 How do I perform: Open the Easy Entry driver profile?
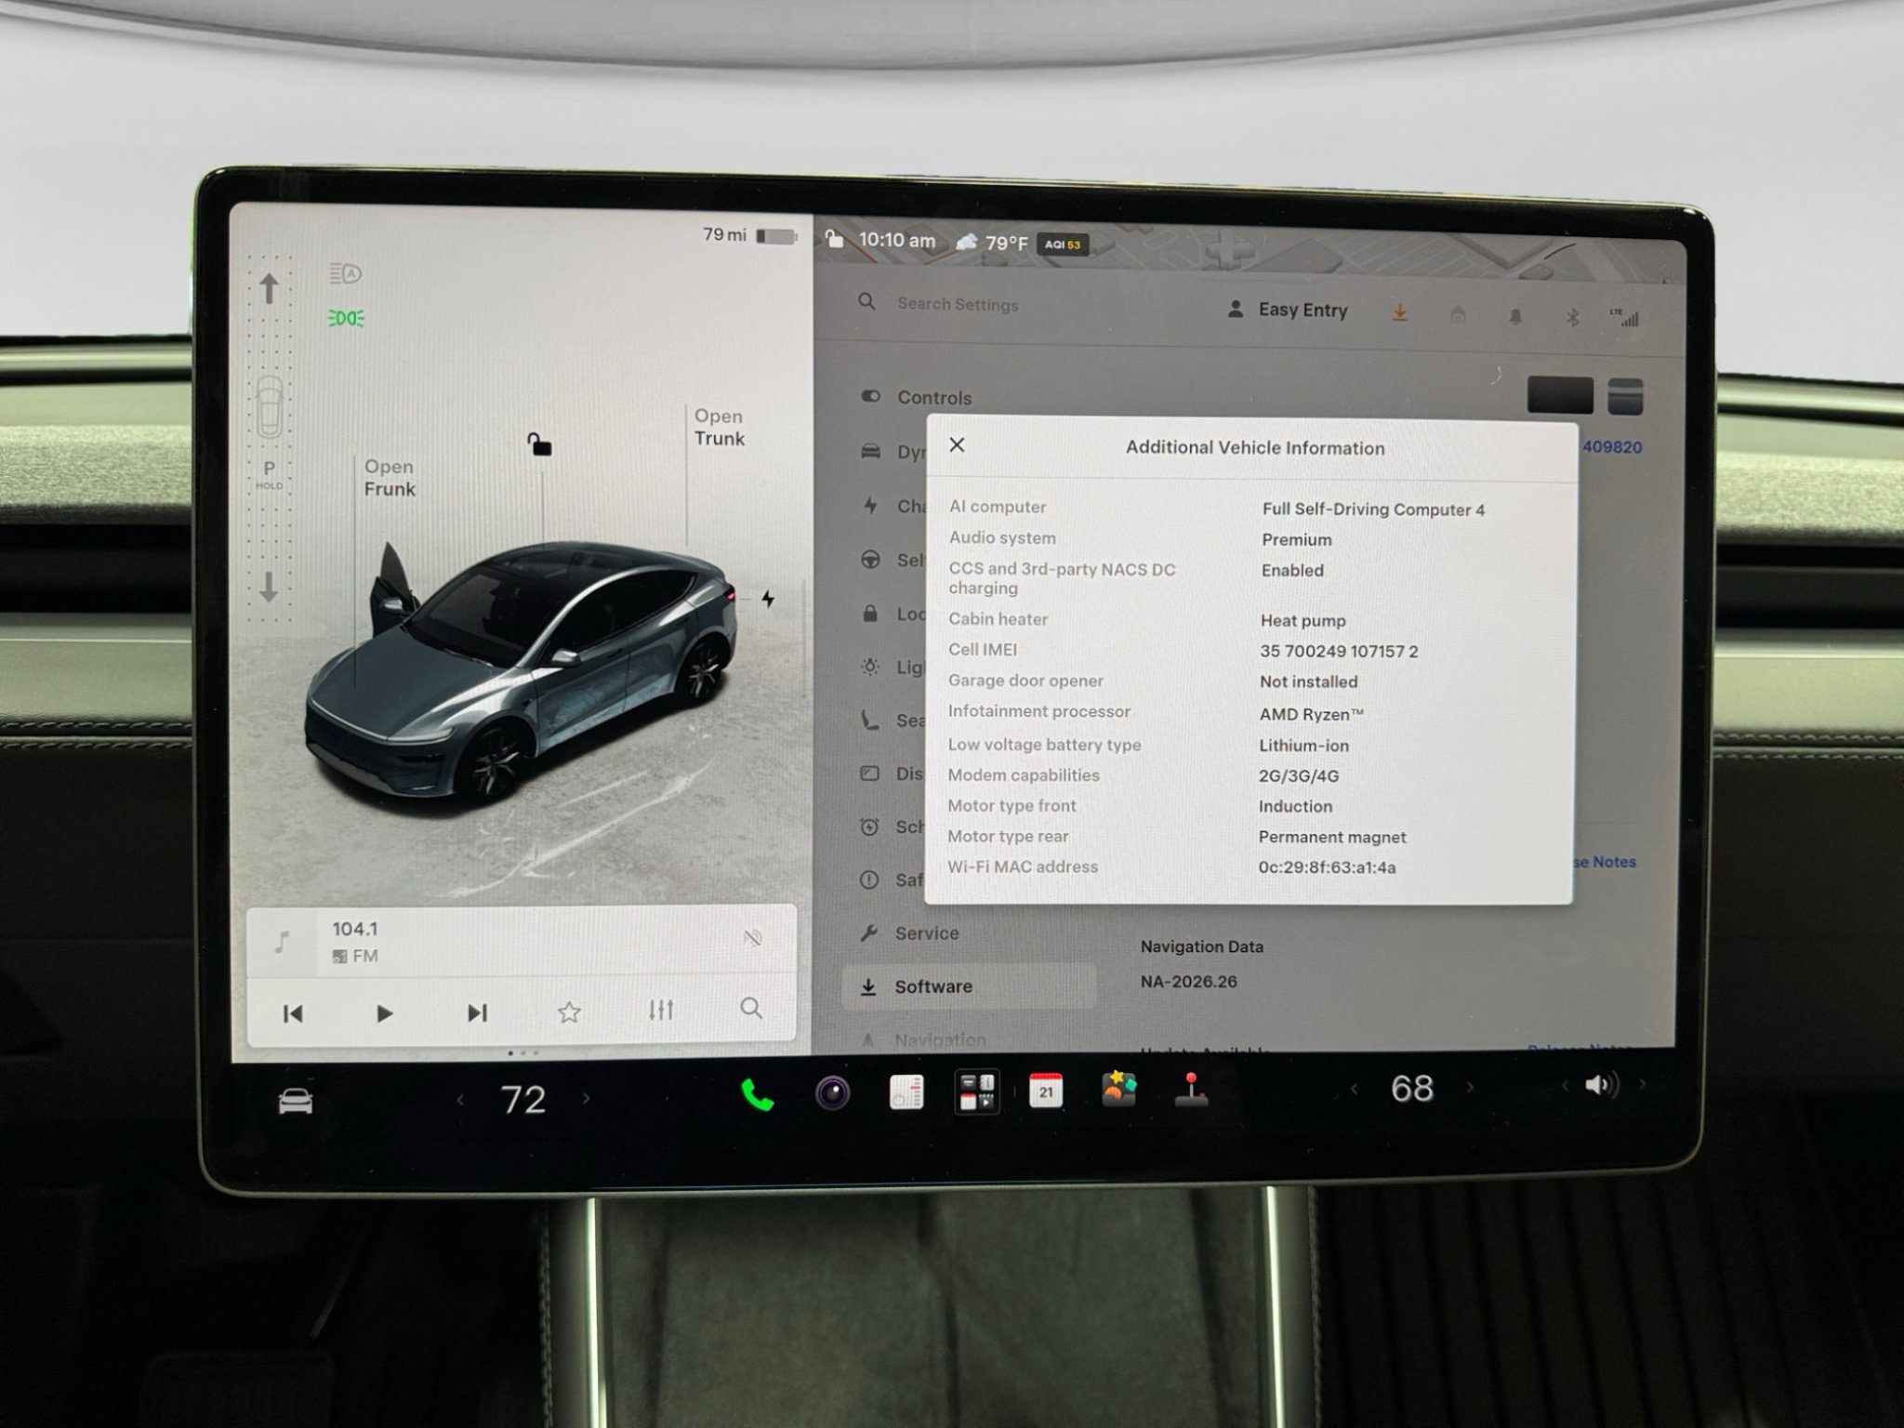tap(1288, 310)
